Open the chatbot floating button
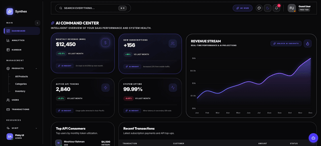The height and width of the screenshot is (146, 321). point(313,138)
